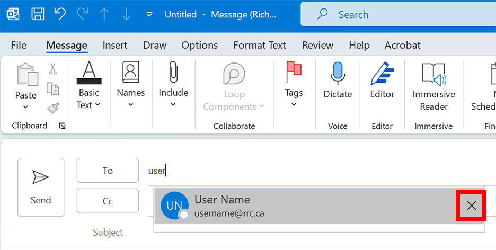Image resolution: width=496 pixels, height=250 pixels.
Task: Select the Format Painter brush icon
Action: (x=53, y=108)
